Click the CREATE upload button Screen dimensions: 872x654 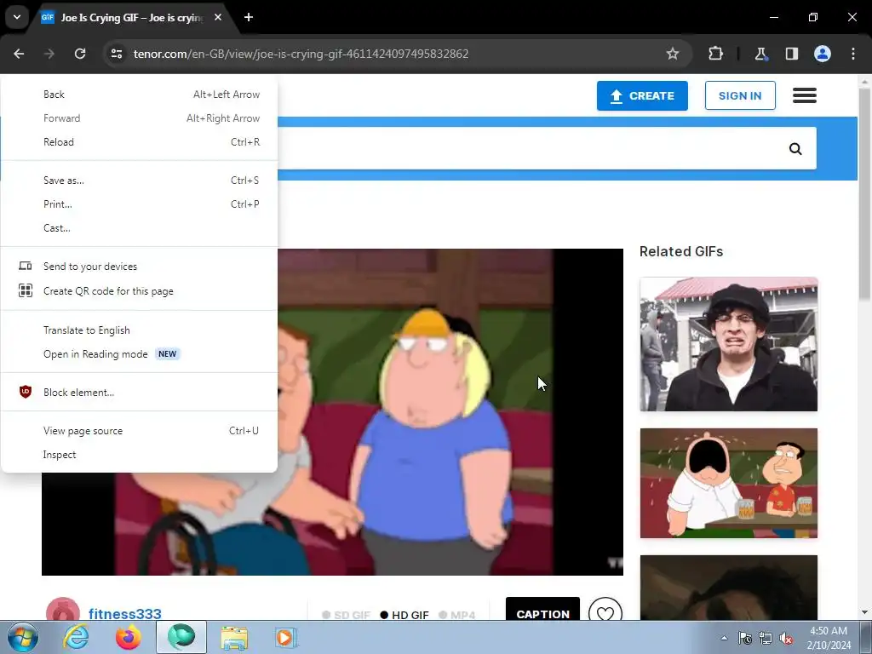pyautogui.click(x=642, y=95)
